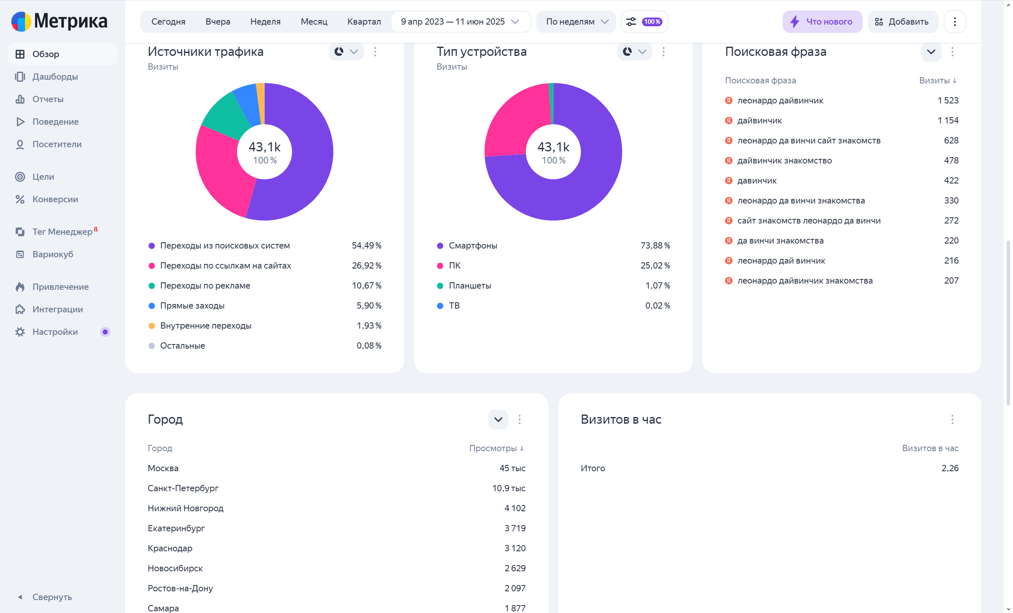Click the Интеграции puzzle icon
Viewport: 1013px width, 613px height.
pyautogui.click(x=20, y=309)
